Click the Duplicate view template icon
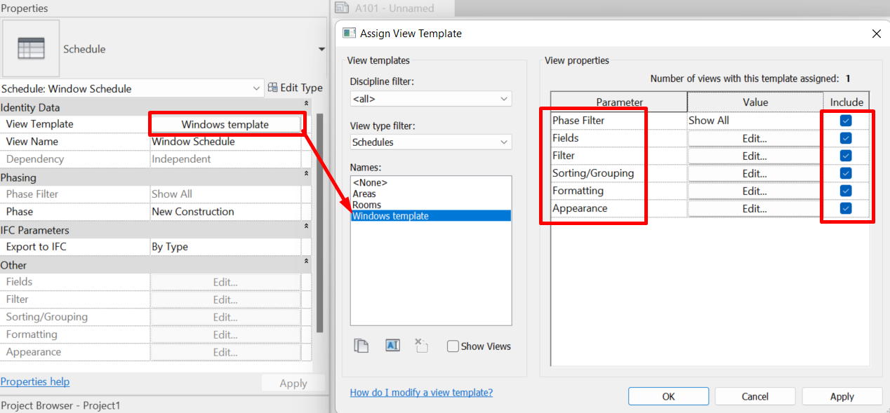Screen dimensions: 890x413 361,346
